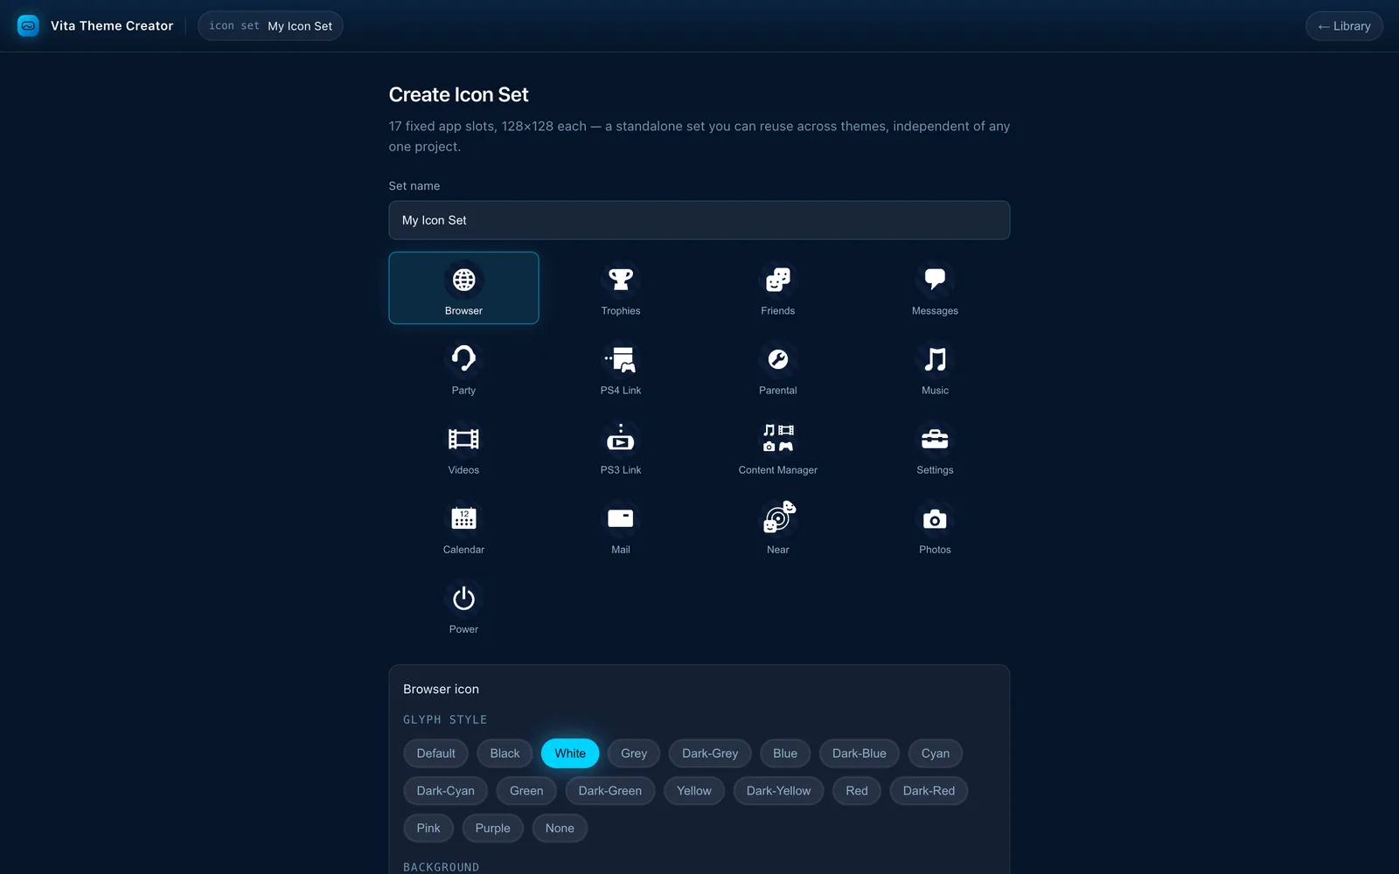Screen dimensions: 1399x874
Task: Choose the Cyan glyph style
Action: click(x=935, y=753)
